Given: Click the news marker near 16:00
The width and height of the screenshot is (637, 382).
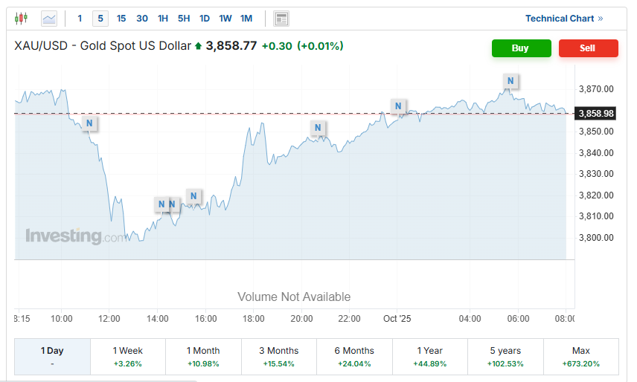Looking at the screenshot, I should pos(193,196).
